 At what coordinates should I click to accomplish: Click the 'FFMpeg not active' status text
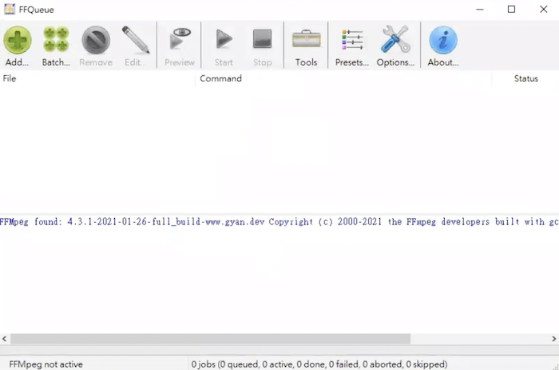point(46,364)
